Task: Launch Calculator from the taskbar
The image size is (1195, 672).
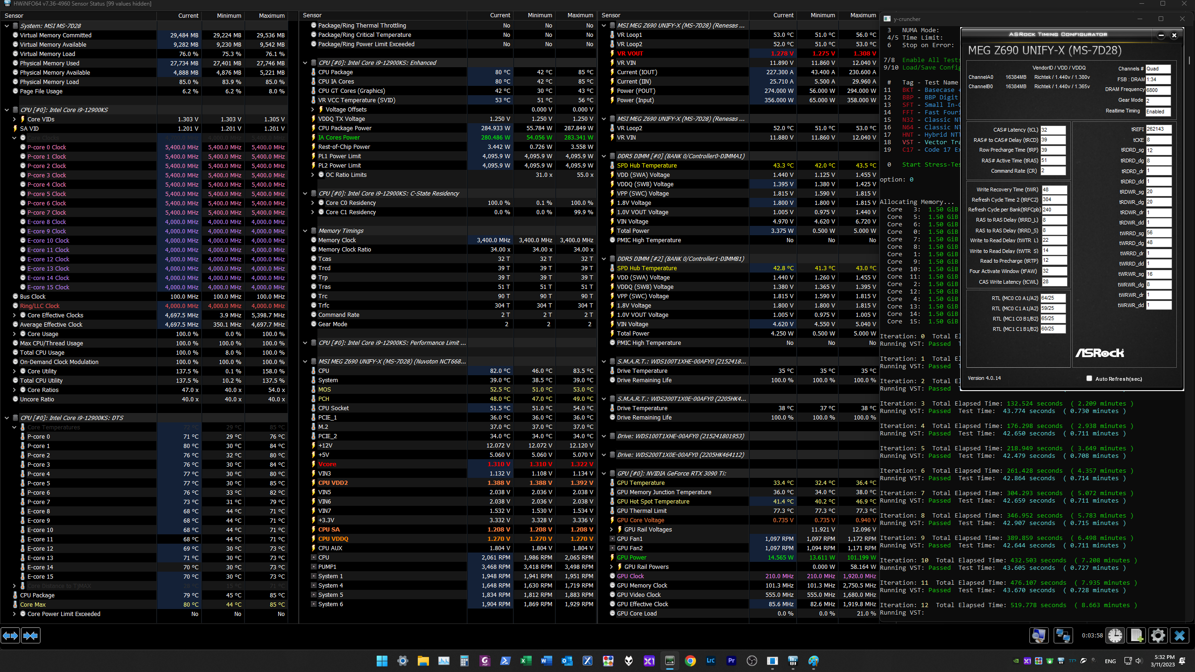Action: [x=464, y=661]
